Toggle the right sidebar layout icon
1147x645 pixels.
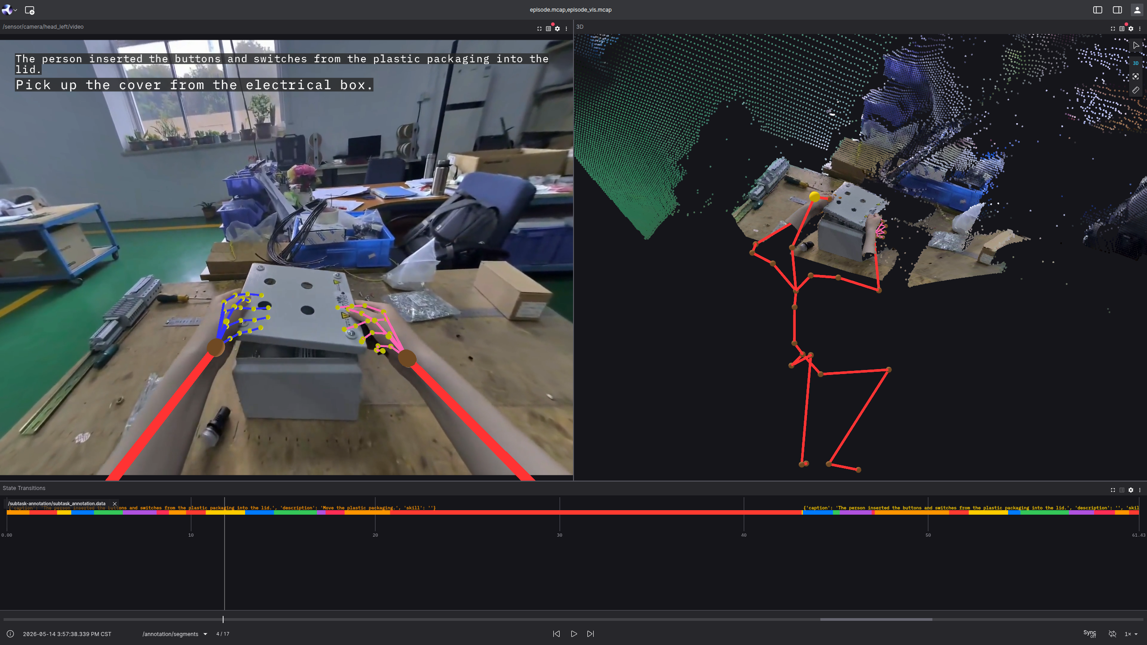(1117, 10)
